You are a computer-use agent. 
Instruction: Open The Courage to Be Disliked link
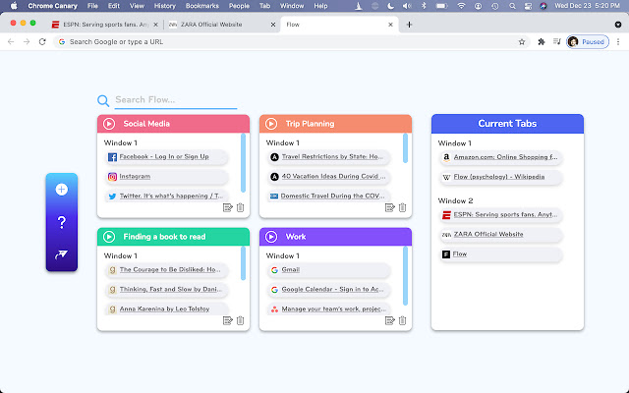(x=170, y=269)
